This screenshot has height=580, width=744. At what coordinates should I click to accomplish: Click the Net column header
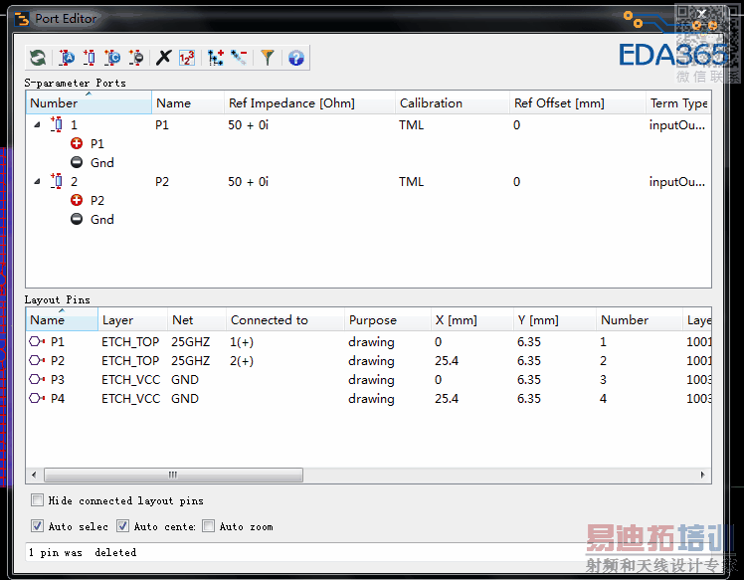pyautogui.click(x=196, y=320)
